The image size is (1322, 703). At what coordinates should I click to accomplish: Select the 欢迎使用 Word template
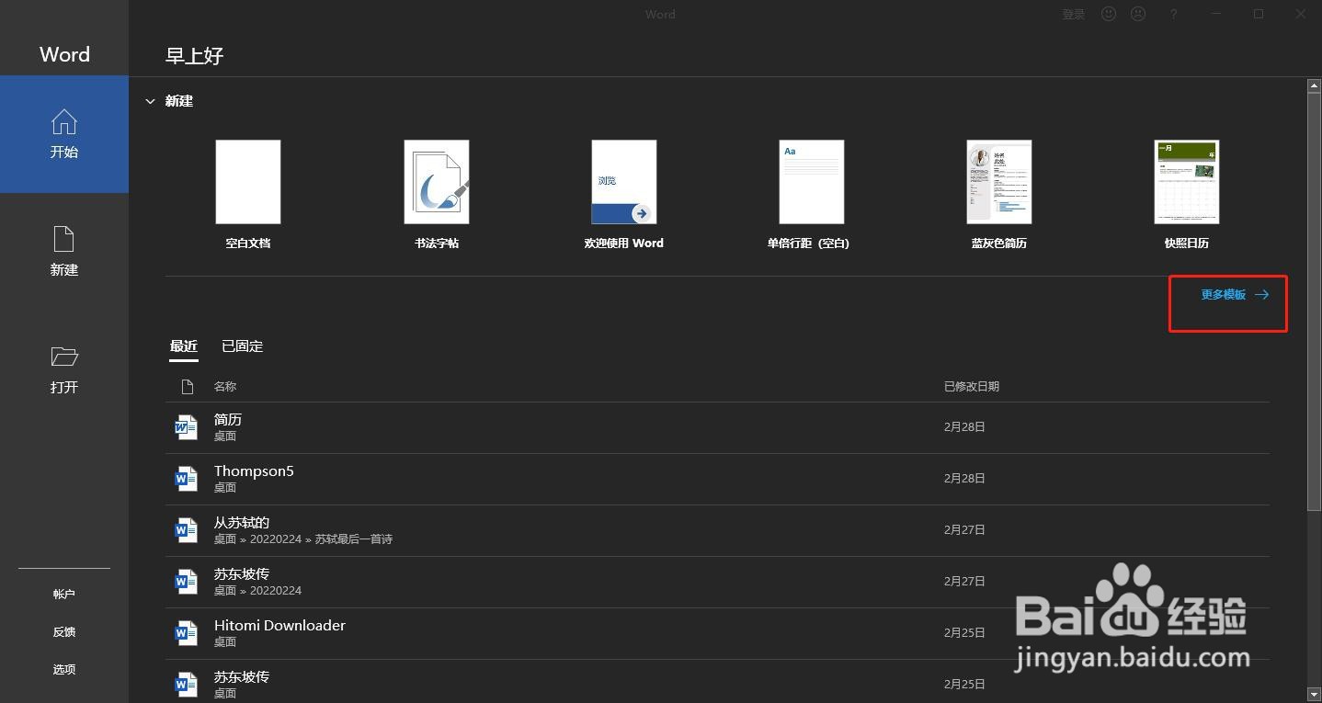pos(624,195)
